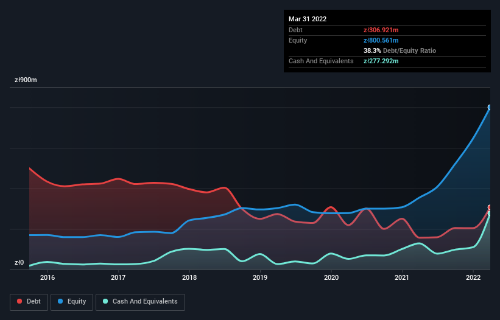Click the zł900m y-axis label

26,80
